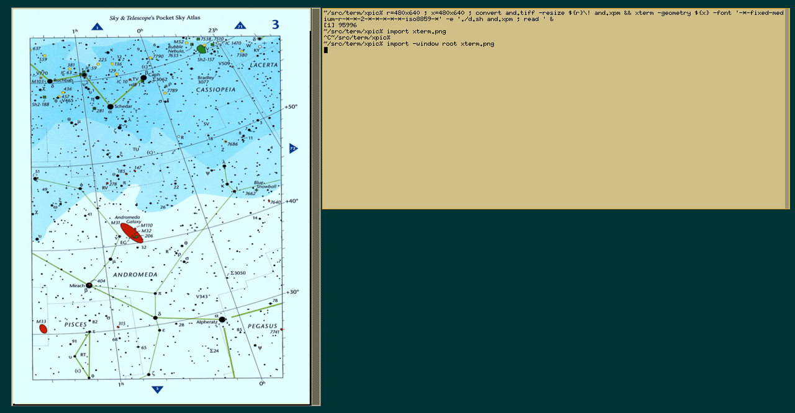Click the 'import xterm.png' command line

pos(384,32)
